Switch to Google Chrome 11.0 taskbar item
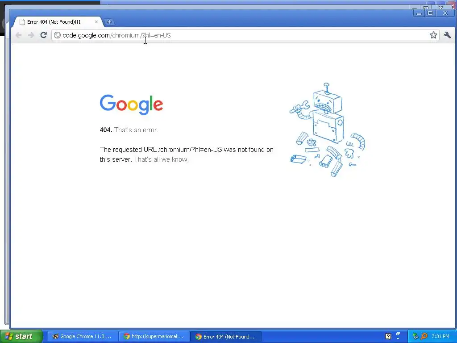 pyautogui.click(x=83, y=336)
